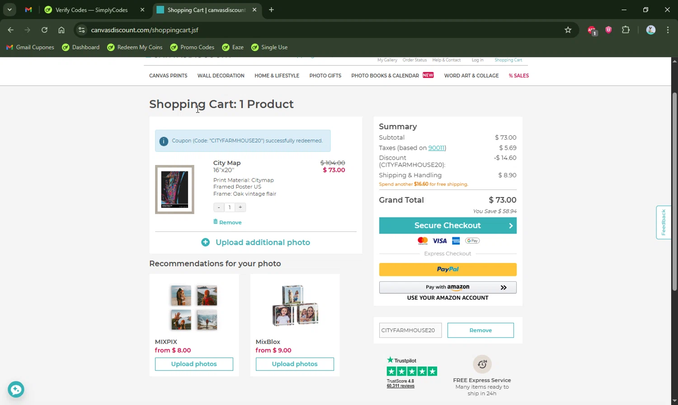Image resolution: width=678 pixels, height=405 pixels.
Task: Open Dashboard bookmark
Action: pyautogui.click(x=81, y=47)
